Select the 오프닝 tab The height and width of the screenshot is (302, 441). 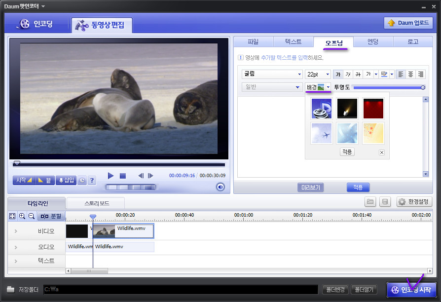(x=334, y=42)
